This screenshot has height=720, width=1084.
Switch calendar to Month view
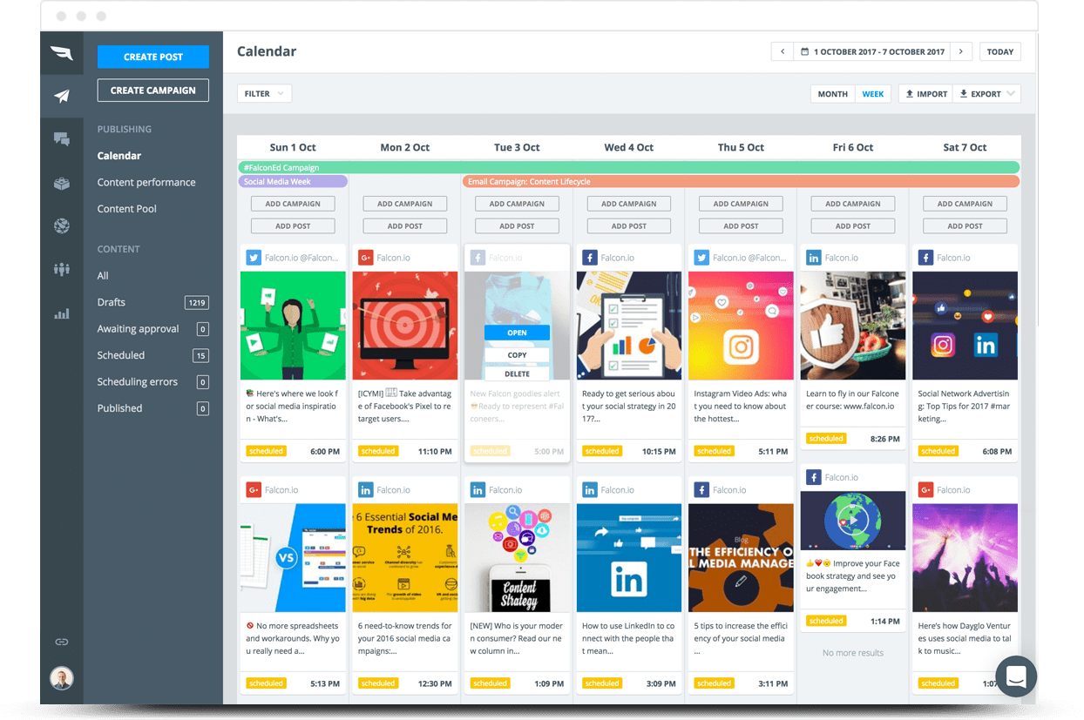(832, 94)
